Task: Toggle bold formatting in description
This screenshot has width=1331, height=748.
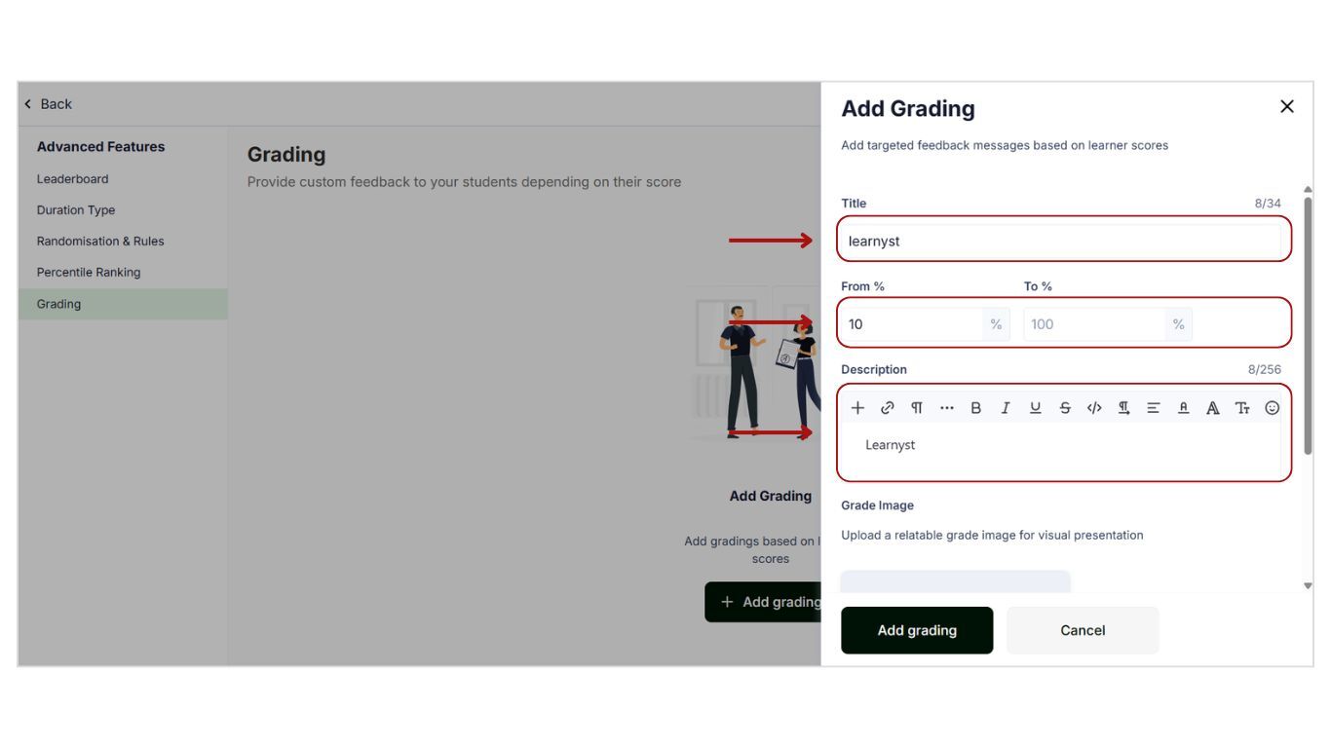Action: (975, 408)
